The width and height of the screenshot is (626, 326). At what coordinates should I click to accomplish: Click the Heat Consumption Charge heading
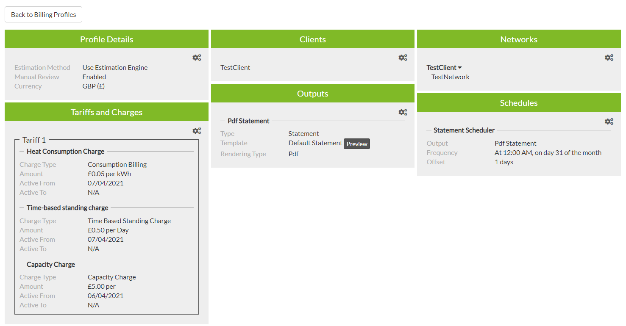point(65,151)
